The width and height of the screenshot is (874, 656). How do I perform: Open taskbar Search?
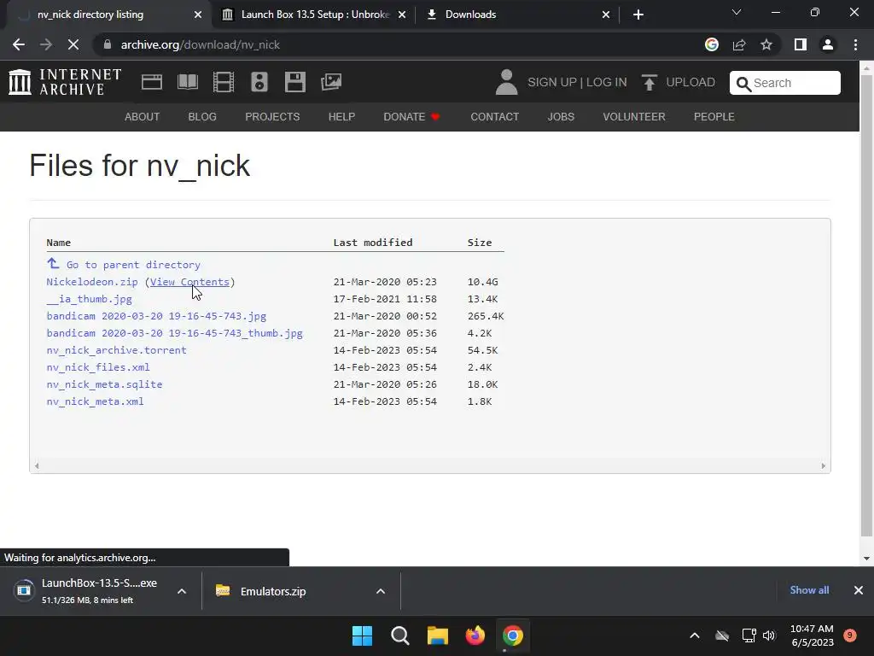(399, 635)
